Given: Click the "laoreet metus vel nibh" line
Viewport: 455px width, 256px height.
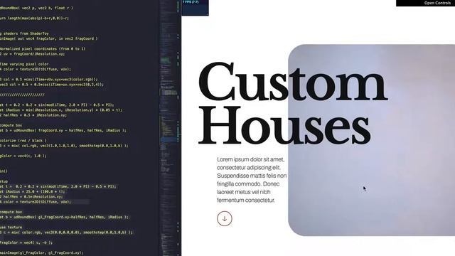Looking at the screenshot, I should coord(244,192).
